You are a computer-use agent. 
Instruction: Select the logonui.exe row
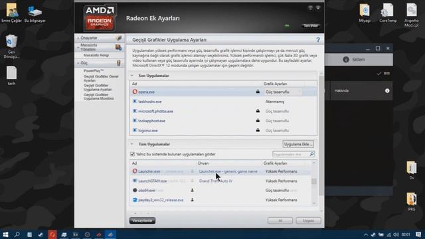pos(223,130)
